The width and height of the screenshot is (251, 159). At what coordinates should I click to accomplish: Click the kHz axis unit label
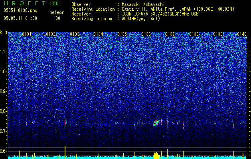tap(4, 32)
